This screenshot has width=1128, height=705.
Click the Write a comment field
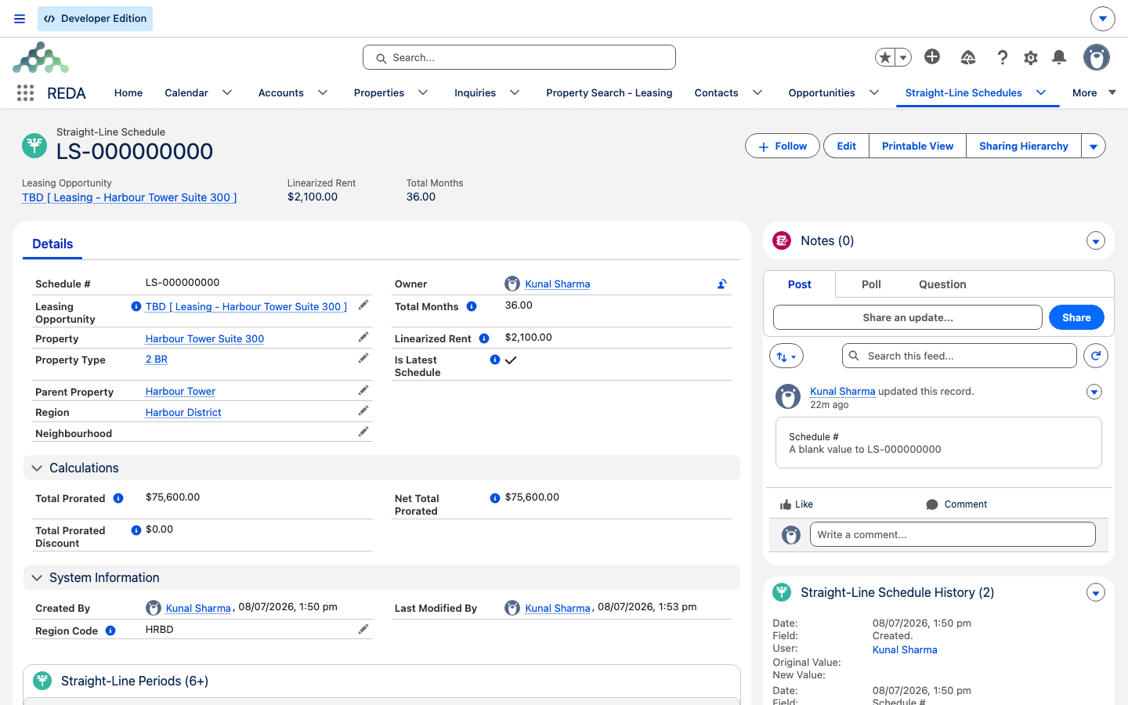pyautogui.click(x=953, y=534)
